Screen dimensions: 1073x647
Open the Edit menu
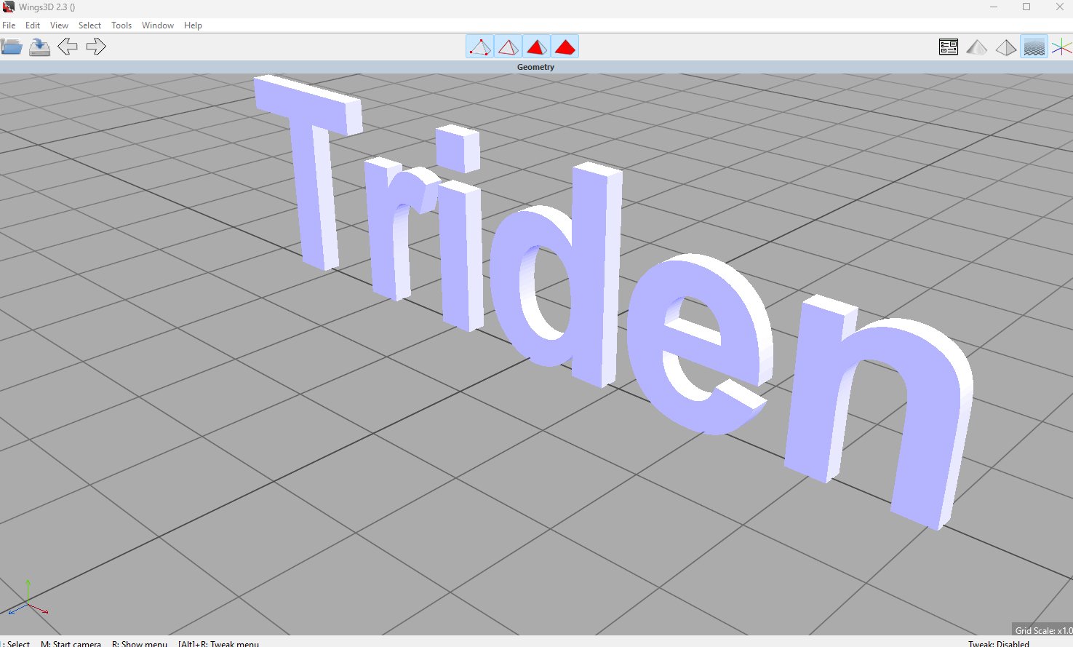[33, 25]
